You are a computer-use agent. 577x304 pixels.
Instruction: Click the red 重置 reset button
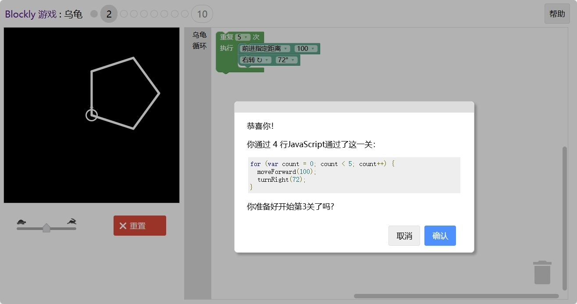click(140, 226)
